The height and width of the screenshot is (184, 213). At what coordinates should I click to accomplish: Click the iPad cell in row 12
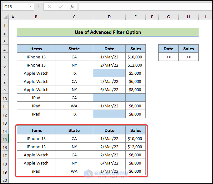[x=36, y=114]
